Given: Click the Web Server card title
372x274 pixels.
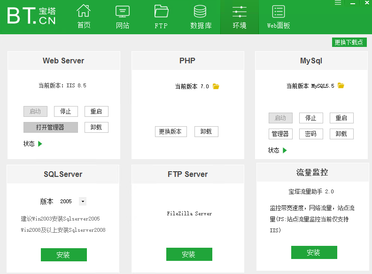Looking at the screenshot, I should [63, 61].
